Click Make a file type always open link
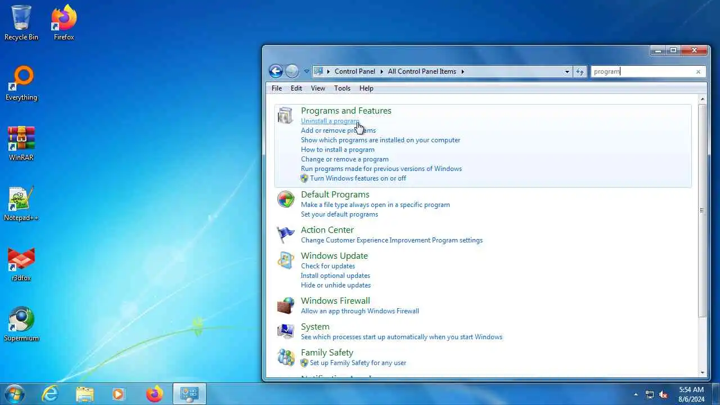720x405 pixels. click(375, 205)
